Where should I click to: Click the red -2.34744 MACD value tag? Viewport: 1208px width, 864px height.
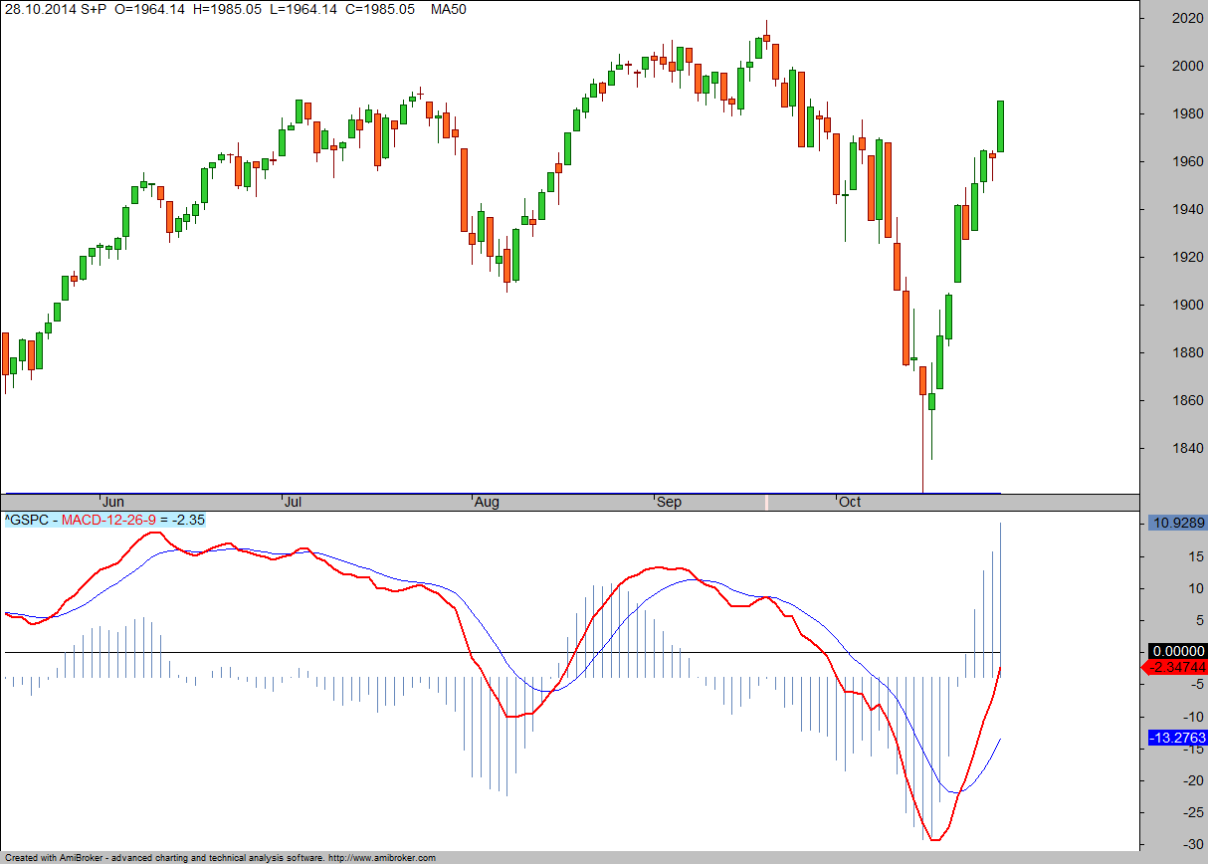[x=1174, y=667]
